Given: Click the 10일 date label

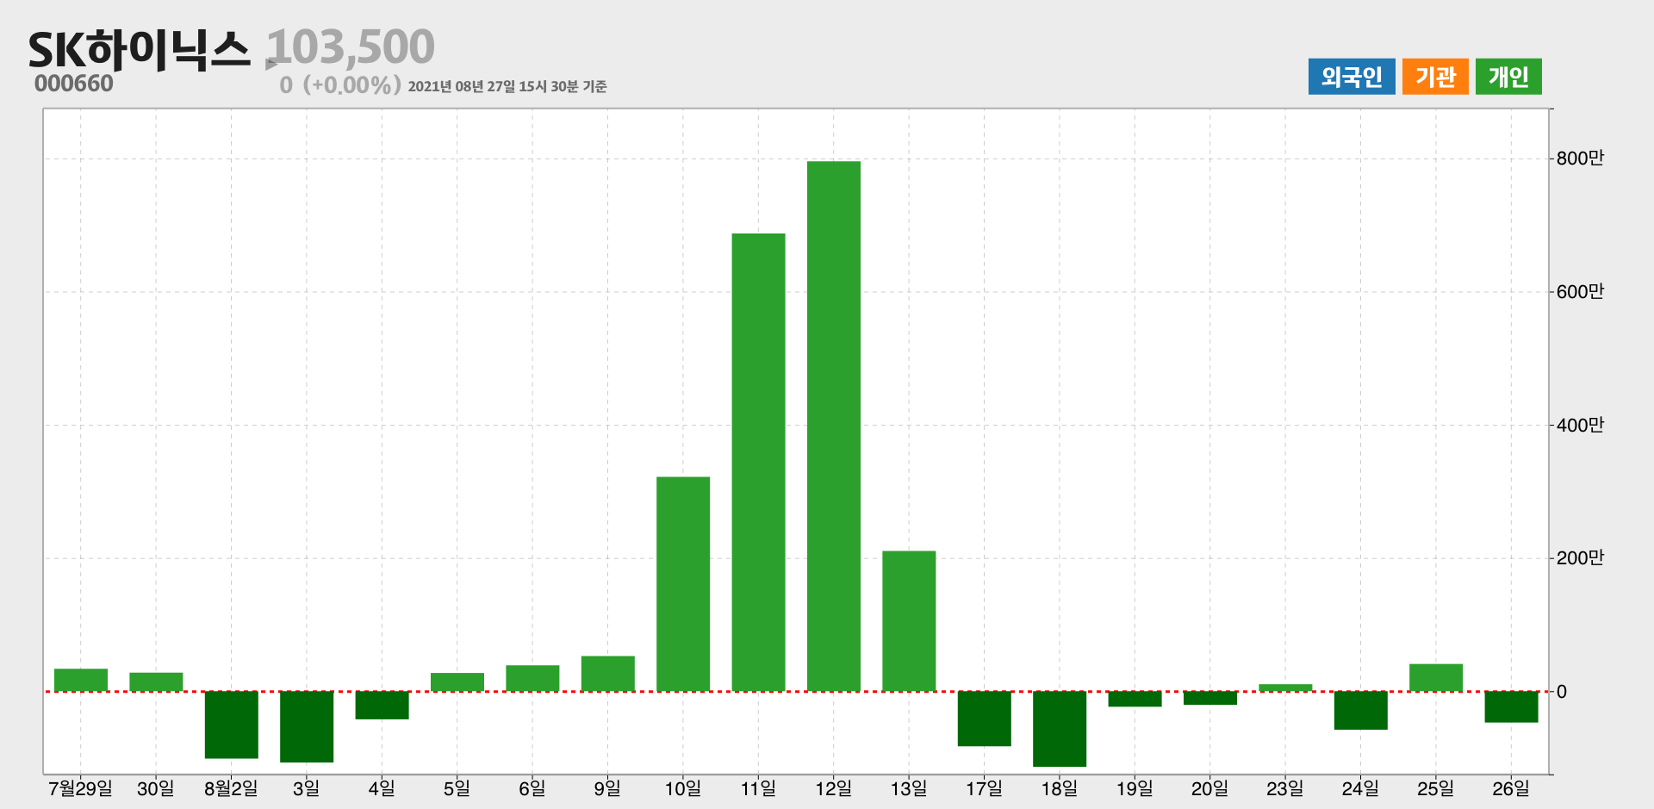Looking at the screenshot, I should pyautogui.click(x=683, y=788).
